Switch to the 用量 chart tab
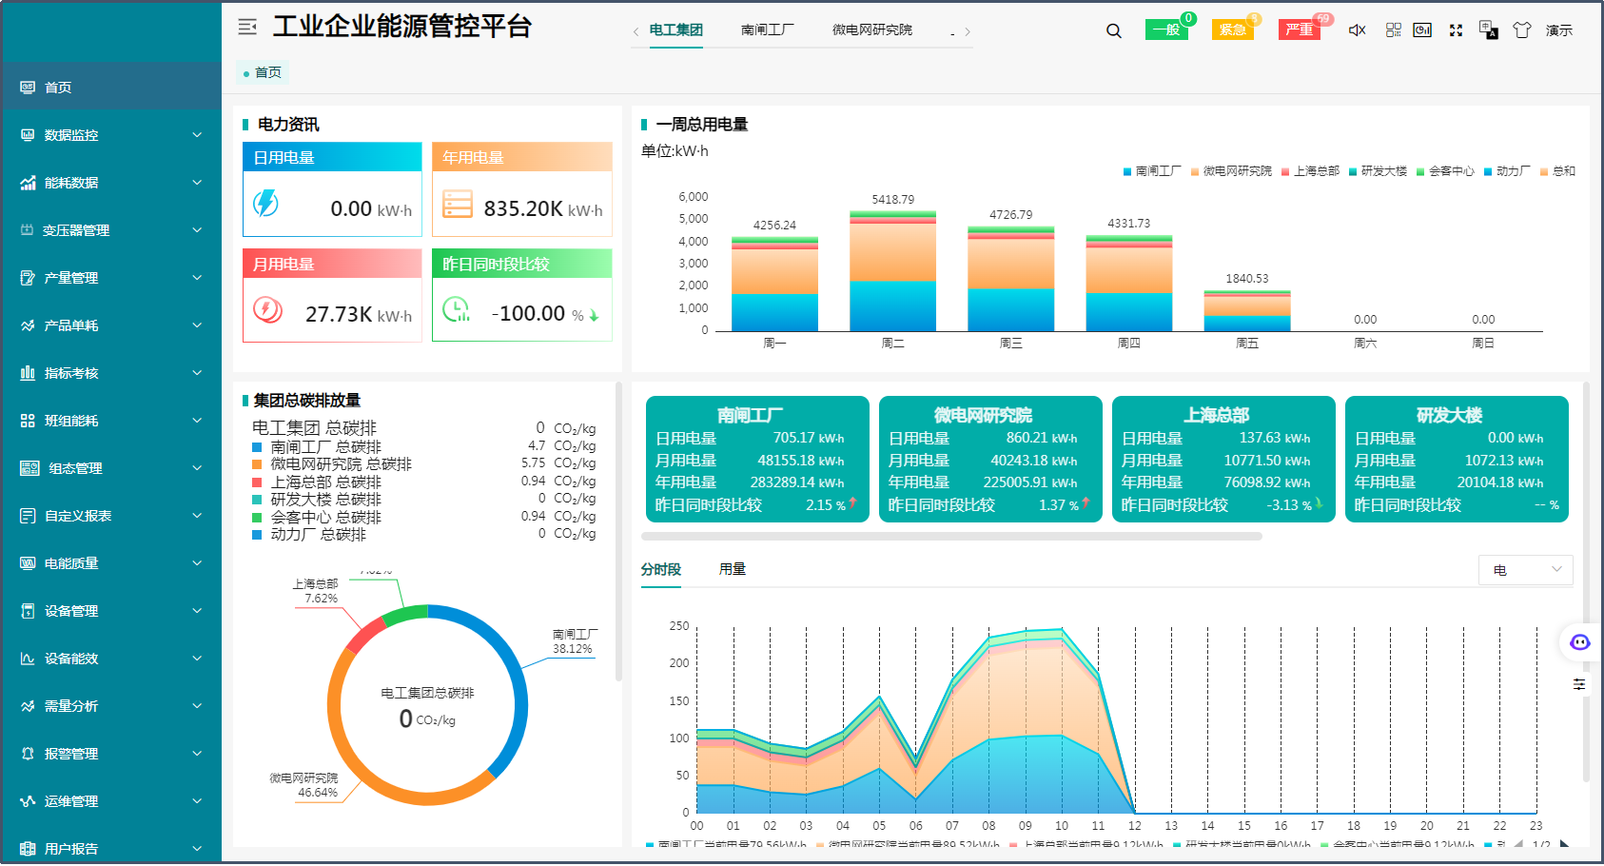The height and width of the screenshot is (866, 1604). coord(733,570)
